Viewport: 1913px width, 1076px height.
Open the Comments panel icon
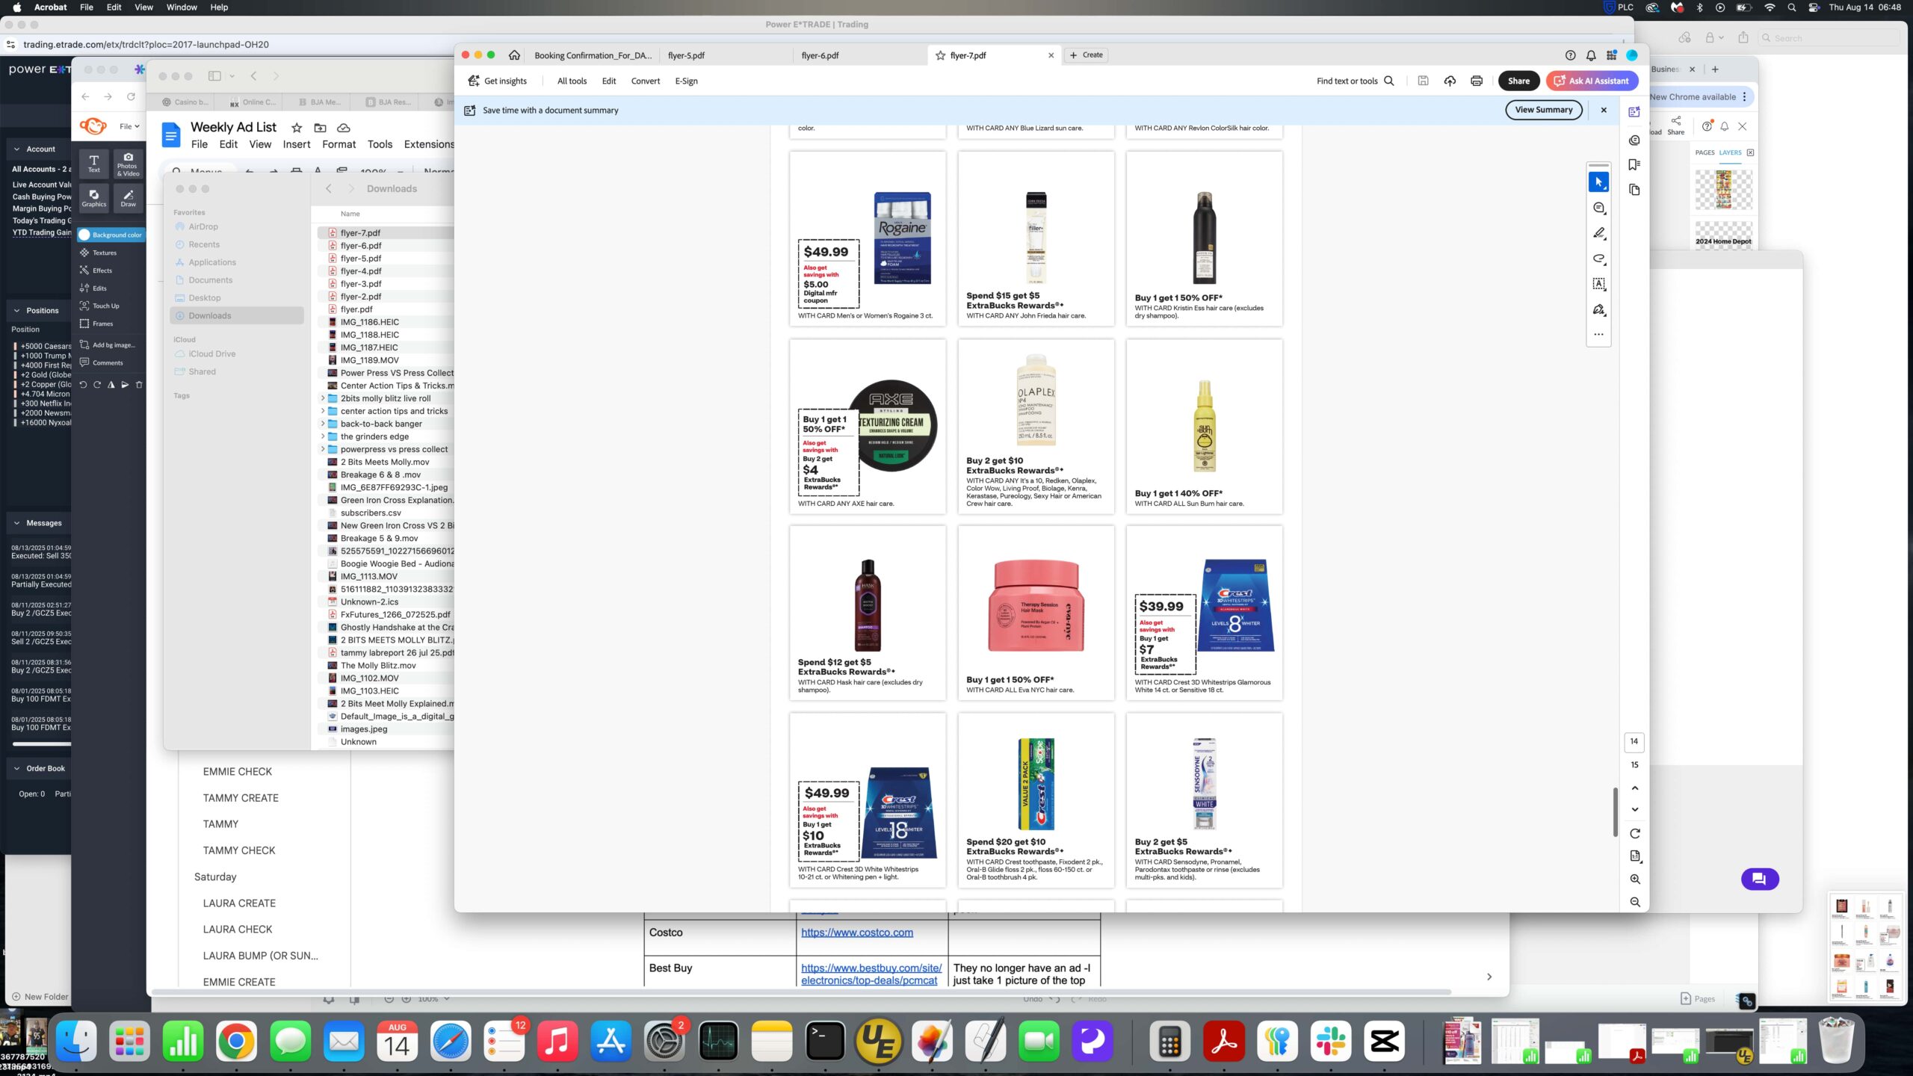coord(1634,140)
